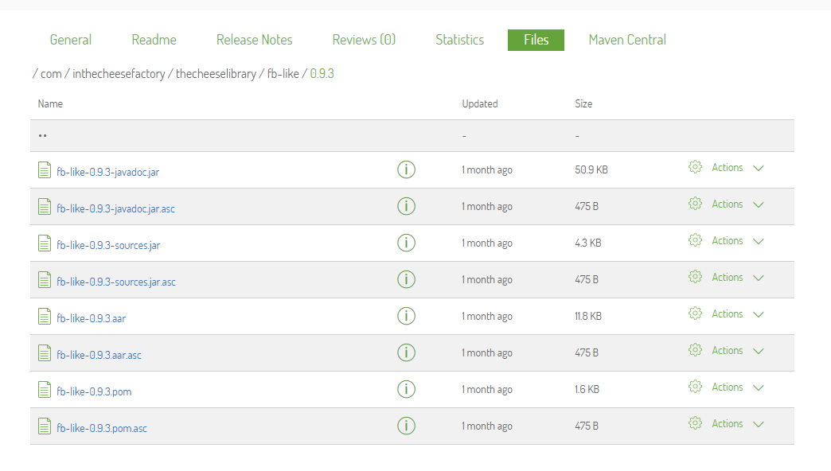Viewport: 831px width, 471px height.
Task: Open Actions dropdown for fb-like-0.9.3.aar
Action: [x=758, y=315]
